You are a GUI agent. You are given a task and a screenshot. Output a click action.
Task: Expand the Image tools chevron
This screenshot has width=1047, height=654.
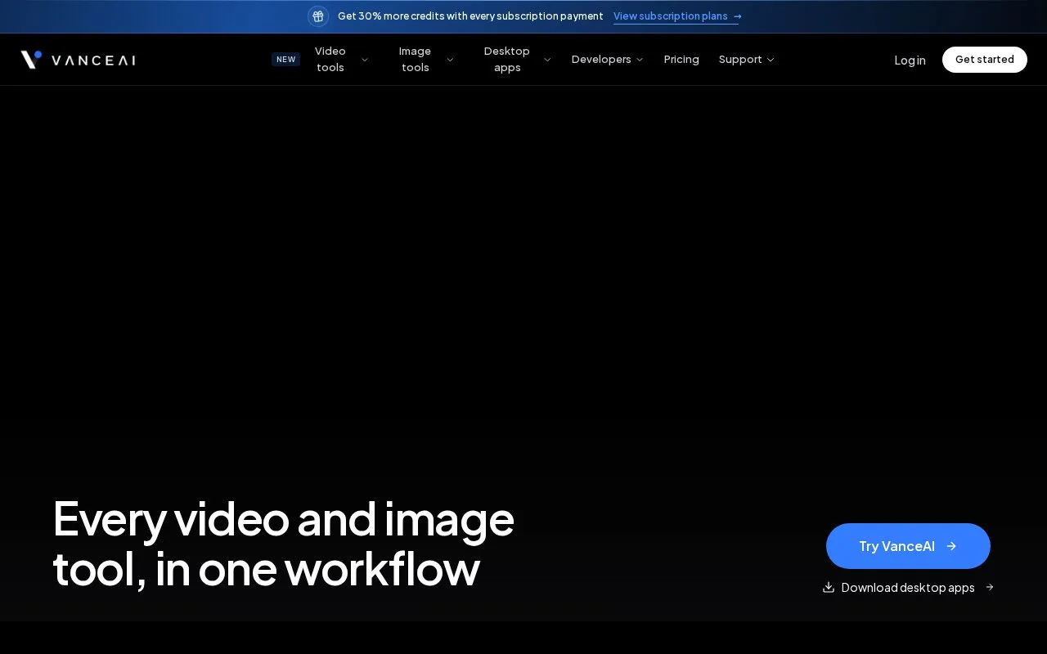[450, 60]
